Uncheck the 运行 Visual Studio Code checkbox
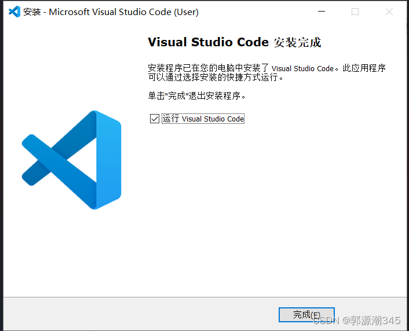409x331 pixels. tap(155, 119)
